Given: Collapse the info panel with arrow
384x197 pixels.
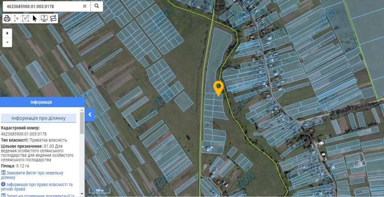Looking at the screenshot, I should click(x=90, y=114).
